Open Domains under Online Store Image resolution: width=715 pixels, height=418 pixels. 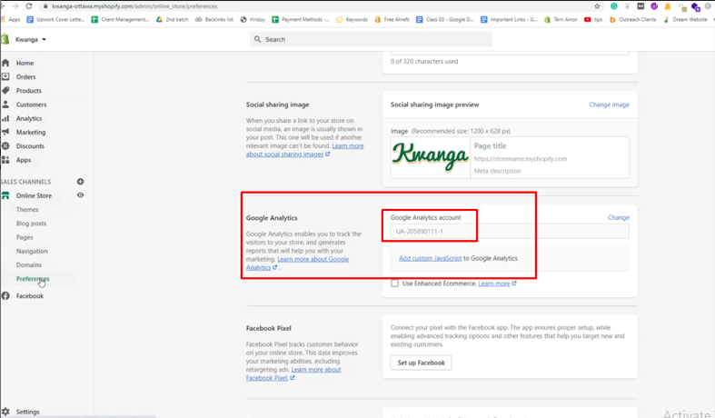pos(29,265)
